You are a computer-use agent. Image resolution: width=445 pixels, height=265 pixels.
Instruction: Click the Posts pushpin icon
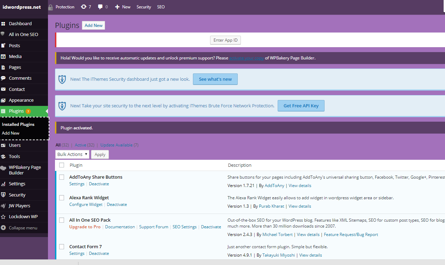click(x=3, y=46)
